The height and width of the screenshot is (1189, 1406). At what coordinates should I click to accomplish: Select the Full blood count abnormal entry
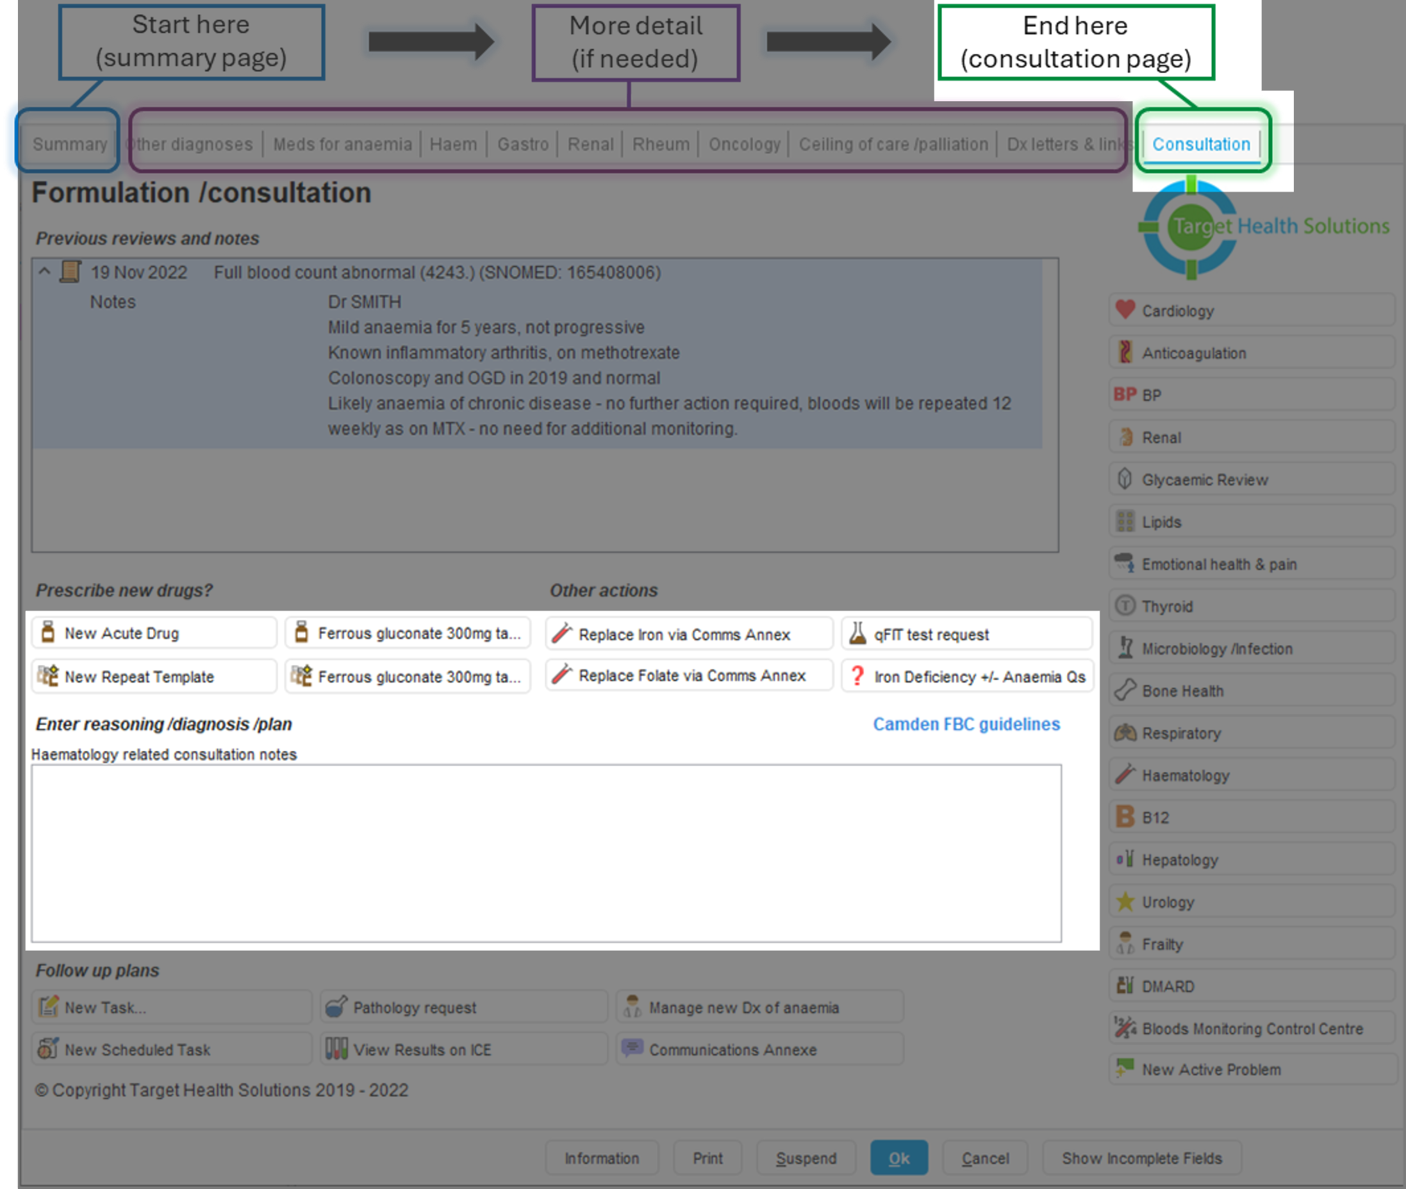tap(437, 272)
